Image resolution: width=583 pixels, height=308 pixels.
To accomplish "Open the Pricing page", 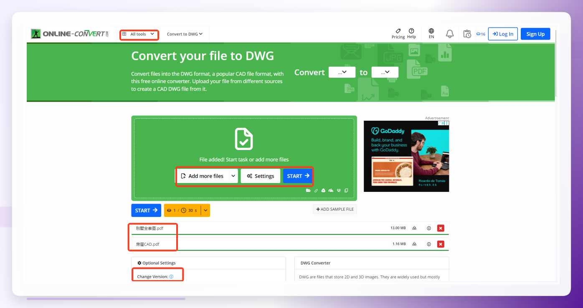I will point(398,34).
